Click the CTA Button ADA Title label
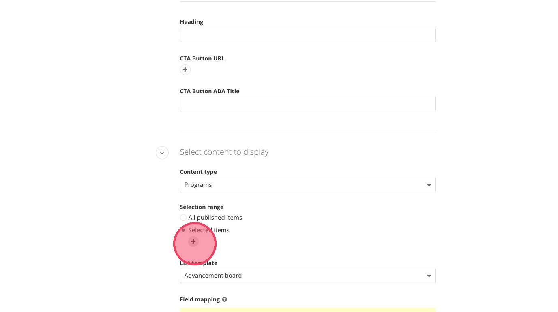Viewport: 558px width, 312px height. (209, 91)
